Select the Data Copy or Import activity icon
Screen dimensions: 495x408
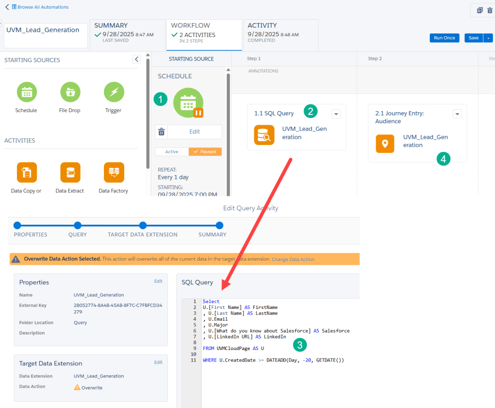point(27,172)
